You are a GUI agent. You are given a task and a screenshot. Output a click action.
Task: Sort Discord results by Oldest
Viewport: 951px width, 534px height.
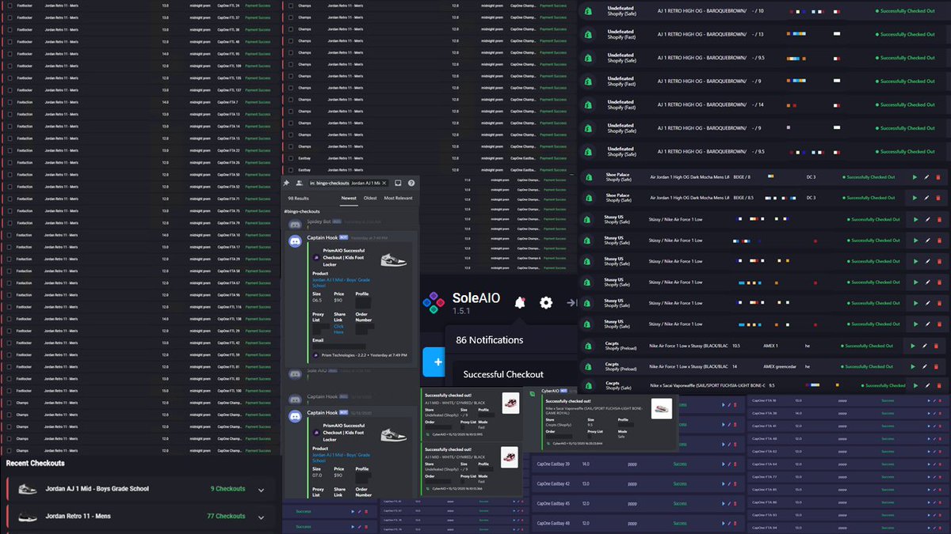coord(370,199)
